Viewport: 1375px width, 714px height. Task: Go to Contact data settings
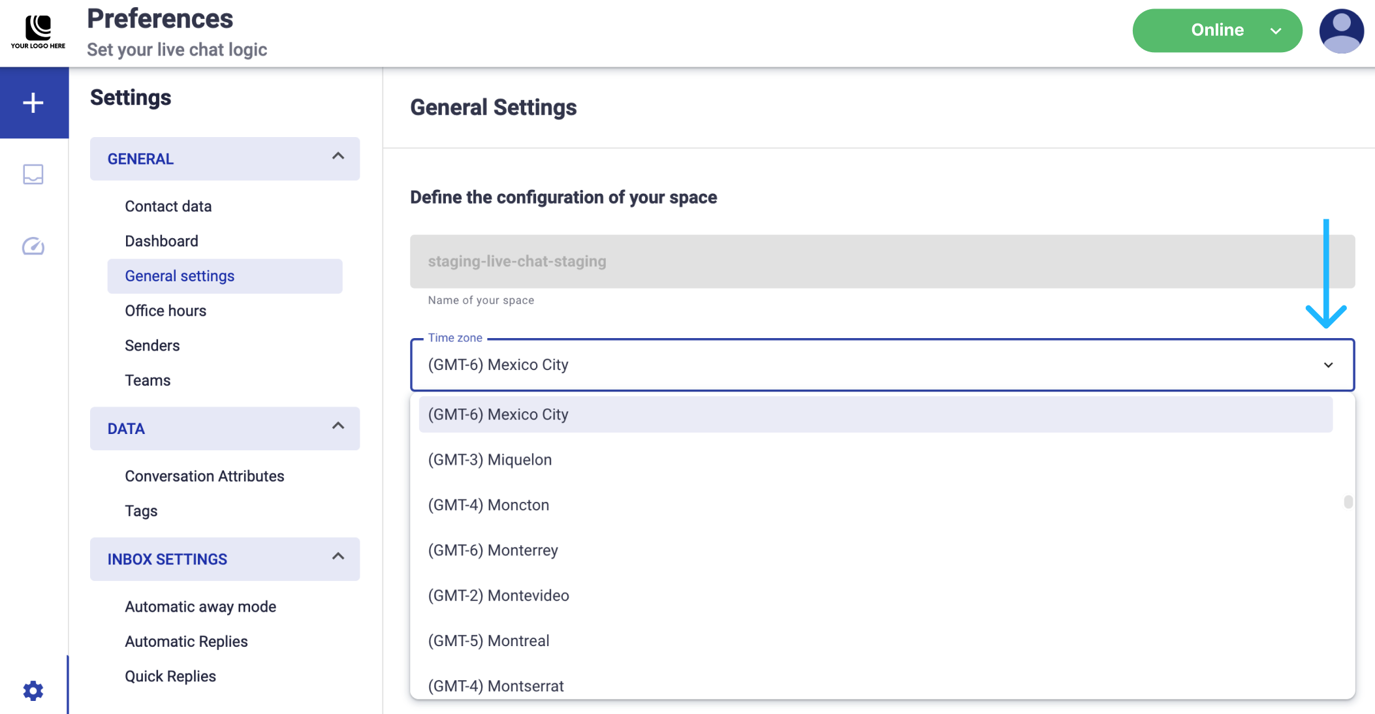tap(168, 206)
